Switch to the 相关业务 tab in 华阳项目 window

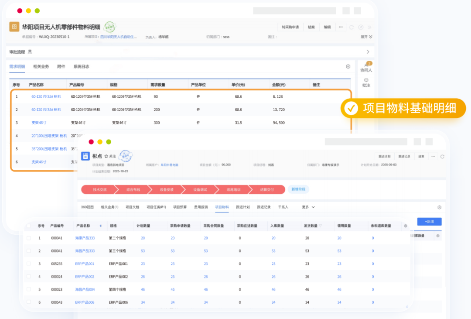(41, 66)
